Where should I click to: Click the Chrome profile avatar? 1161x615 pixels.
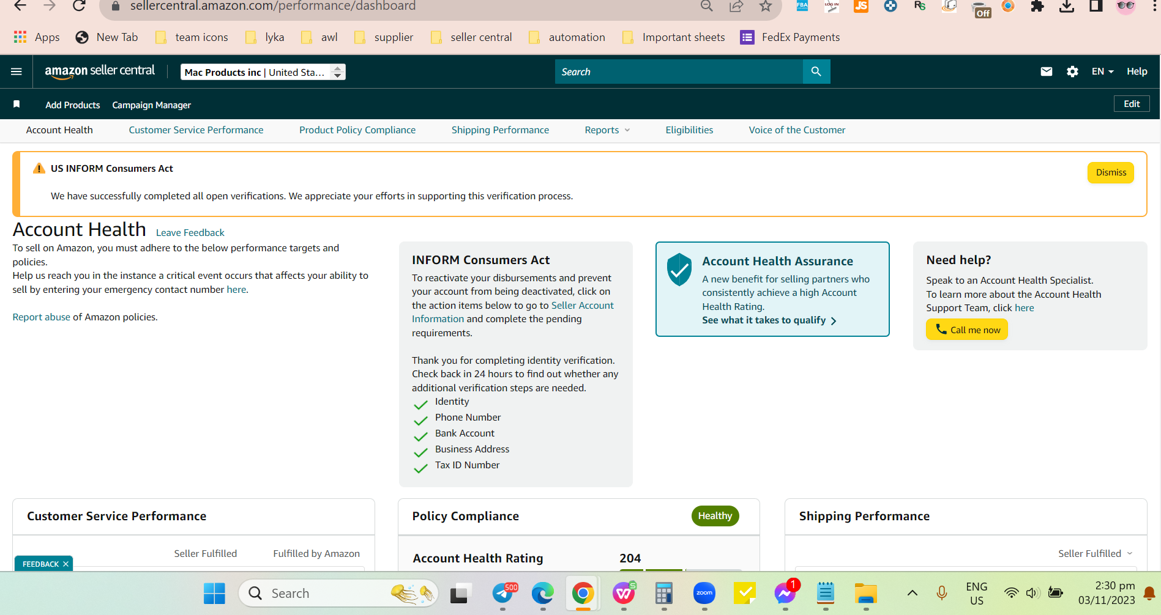click(1126, 6)
